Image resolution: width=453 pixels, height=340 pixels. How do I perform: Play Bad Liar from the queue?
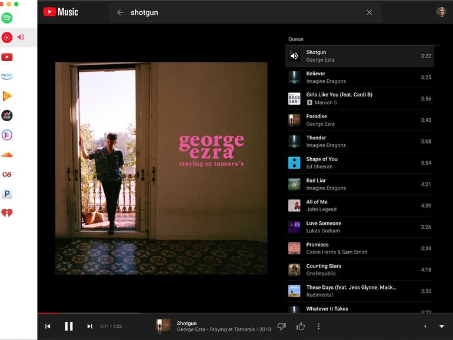[359, 184]
